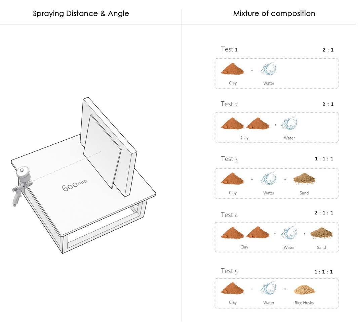This screenshot has width=360, height=329.
Task: Click the water splash in Test 1
Action: coord(269,69)
